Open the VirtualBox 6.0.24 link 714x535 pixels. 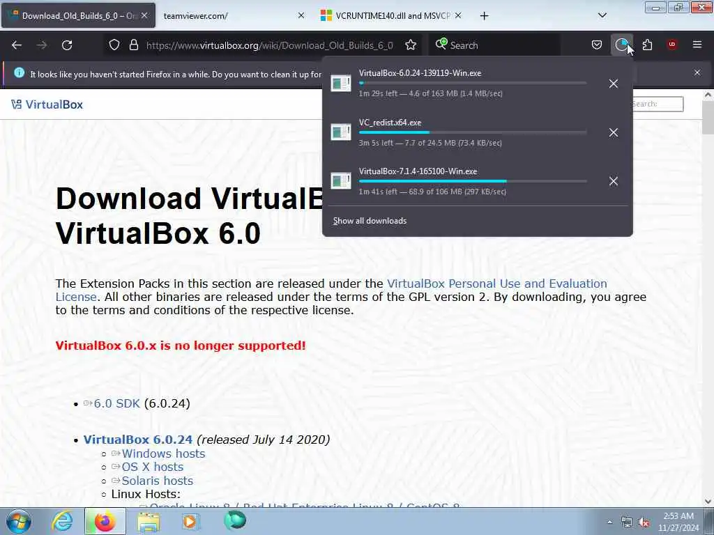click(138, 440)
